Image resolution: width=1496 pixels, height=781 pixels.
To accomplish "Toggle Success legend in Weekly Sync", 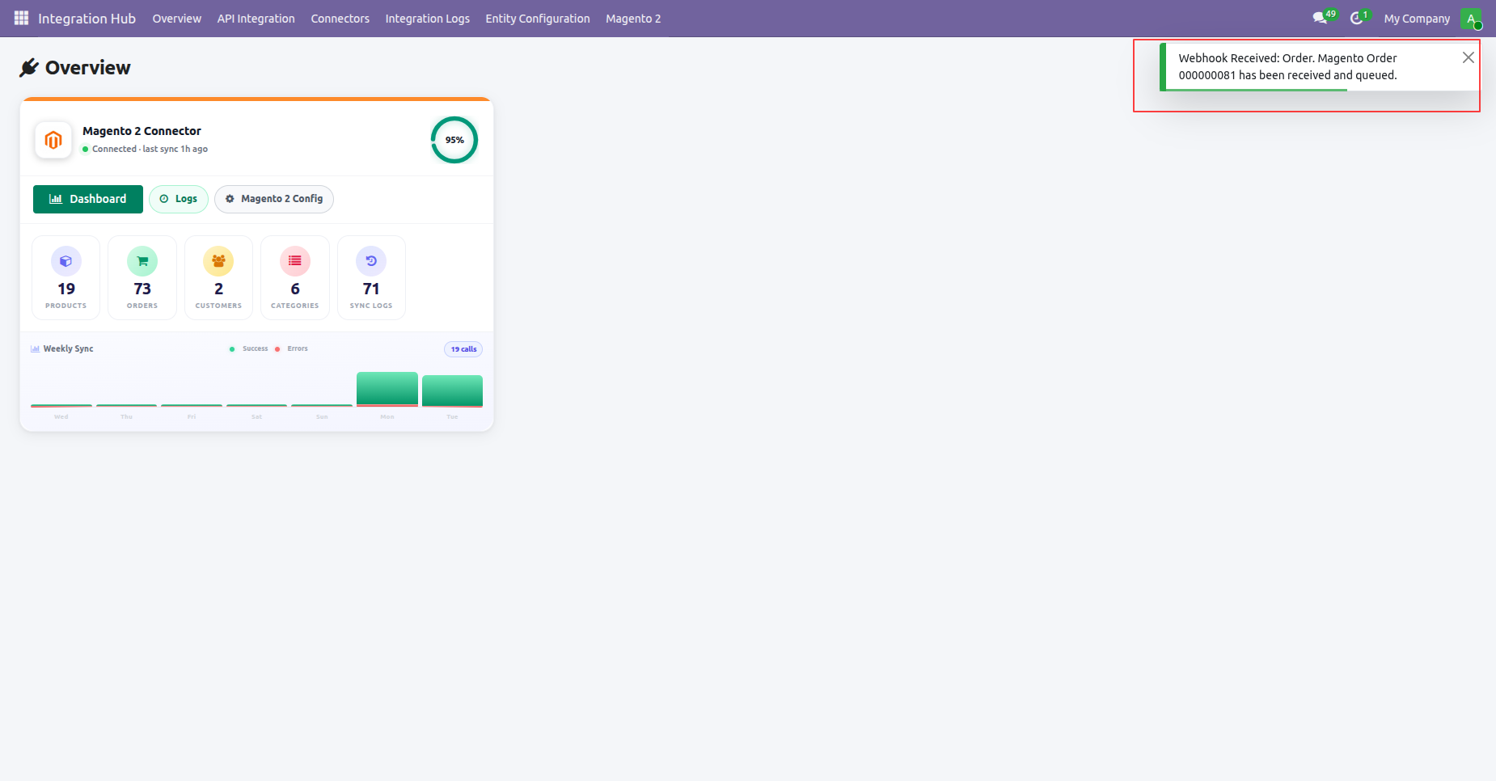I will (249, 348).
